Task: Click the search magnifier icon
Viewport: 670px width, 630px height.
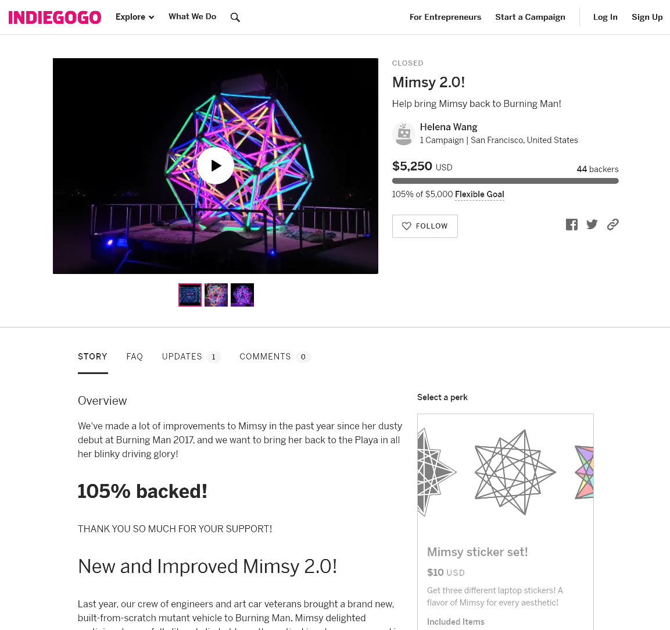Action: 235,17
